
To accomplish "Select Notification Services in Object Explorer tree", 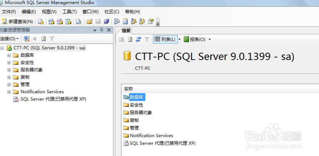I will 42,92.
